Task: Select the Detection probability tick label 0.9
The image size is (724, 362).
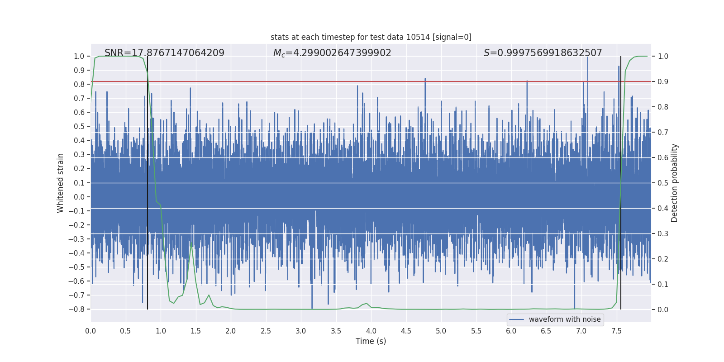Action: coord(663,82)
